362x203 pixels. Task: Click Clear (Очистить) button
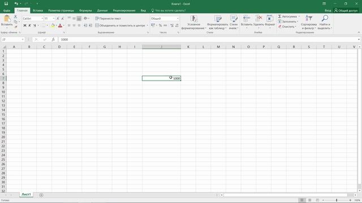point(287,27)
